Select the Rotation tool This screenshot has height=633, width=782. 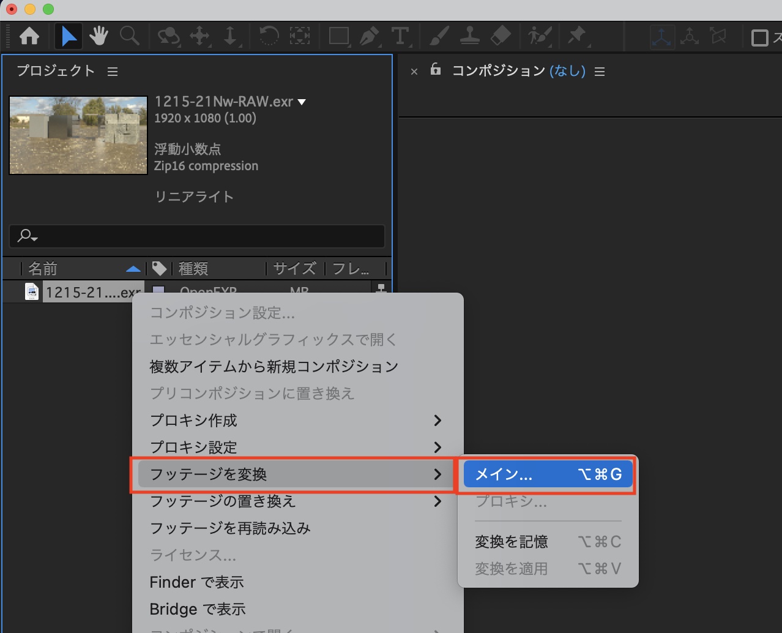[268, 37]
